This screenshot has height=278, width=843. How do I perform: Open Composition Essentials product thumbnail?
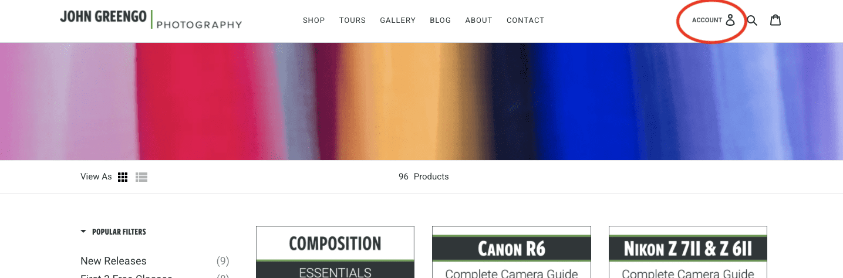pos(335,252)
